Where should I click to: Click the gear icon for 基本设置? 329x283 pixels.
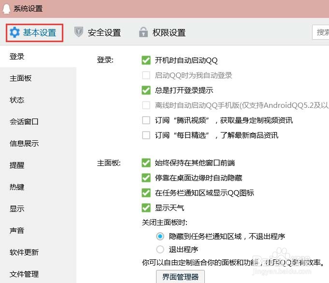(14, 32)
